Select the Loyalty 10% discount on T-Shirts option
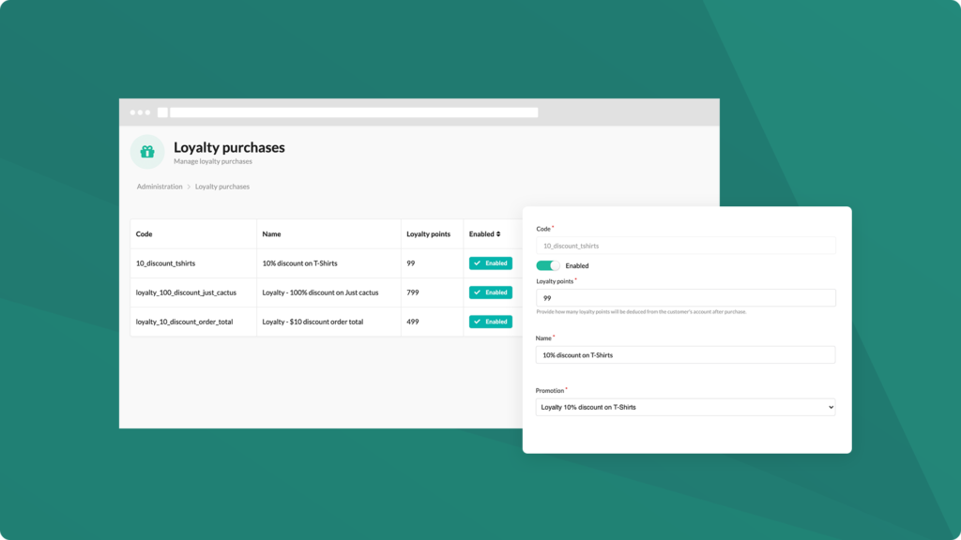Viewport: 961px width, 540px height. pyautogui.click(x=685, y=406)
